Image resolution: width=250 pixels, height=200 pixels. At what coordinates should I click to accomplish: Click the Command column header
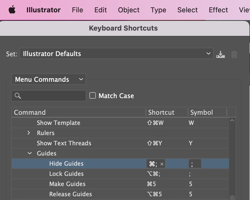click(30, 112)
